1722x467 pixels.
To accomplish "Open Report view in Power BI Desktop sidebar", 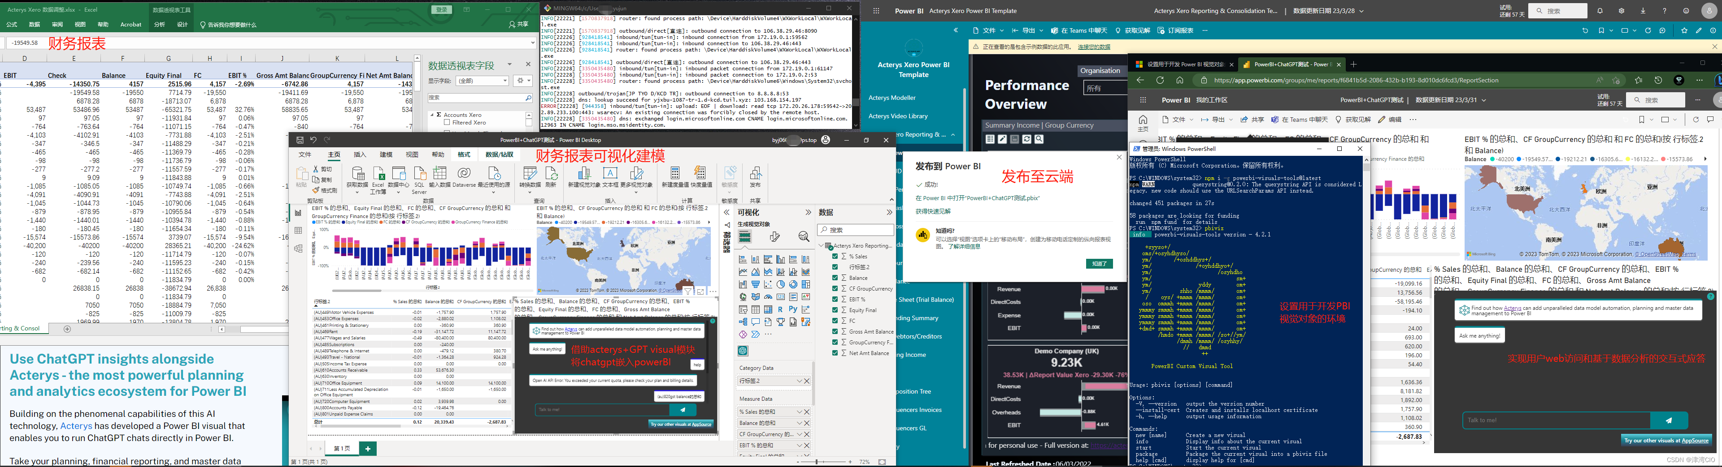I will 298,214.
